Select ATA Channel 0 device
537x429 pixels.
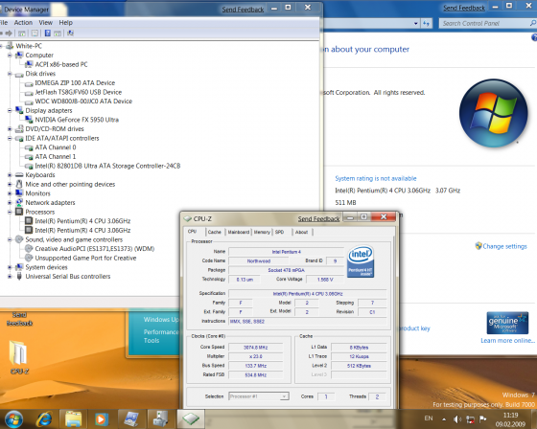56,147
